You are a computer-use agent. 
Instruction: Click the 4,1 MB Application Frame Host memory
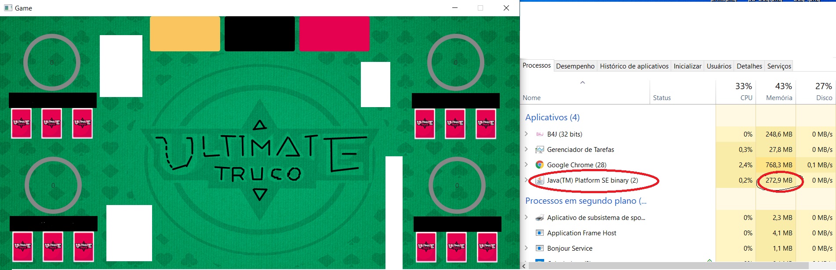782,233
